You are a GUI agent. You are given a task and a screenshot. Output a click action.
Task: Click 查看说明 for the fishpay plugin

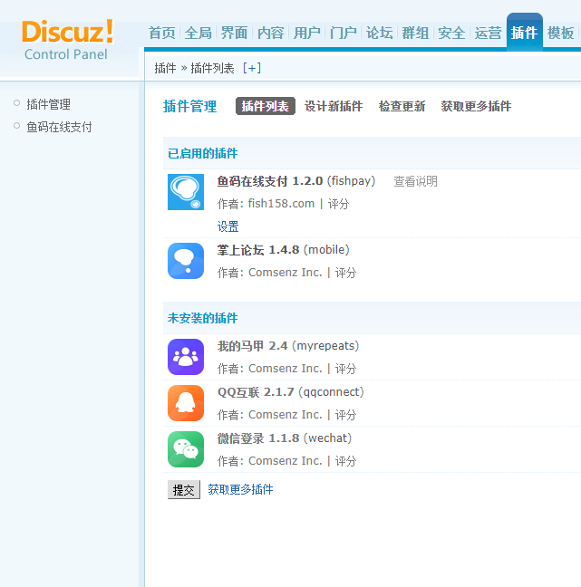[415, 181]
